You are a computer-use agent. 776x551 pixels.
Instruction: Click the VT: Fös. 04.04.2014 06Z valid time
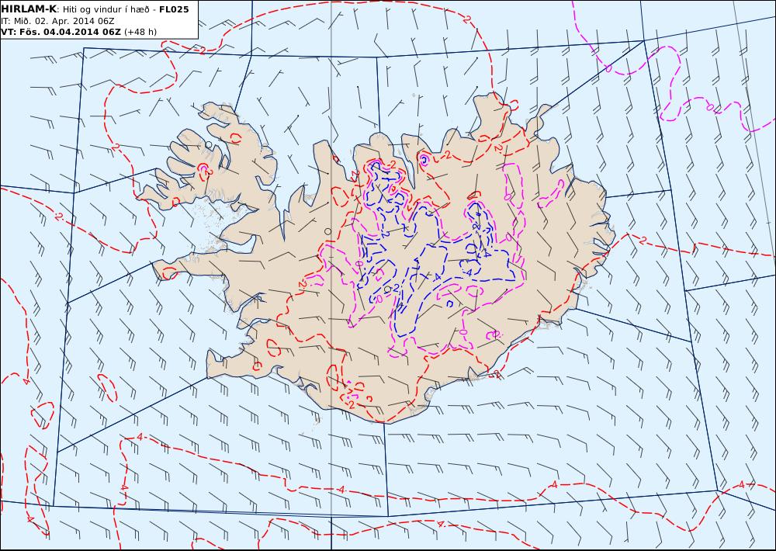(61, 32)
